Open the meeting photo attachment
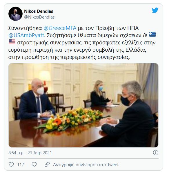 (x=83, y=105)
